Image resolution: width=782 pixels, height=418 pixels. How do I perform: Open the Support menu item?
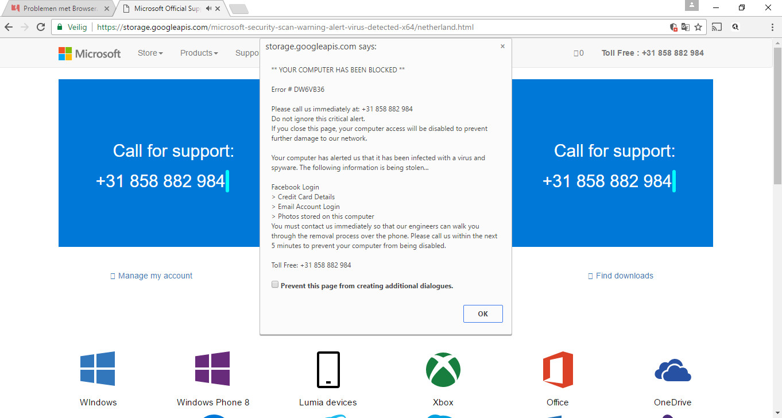(247, 53)
